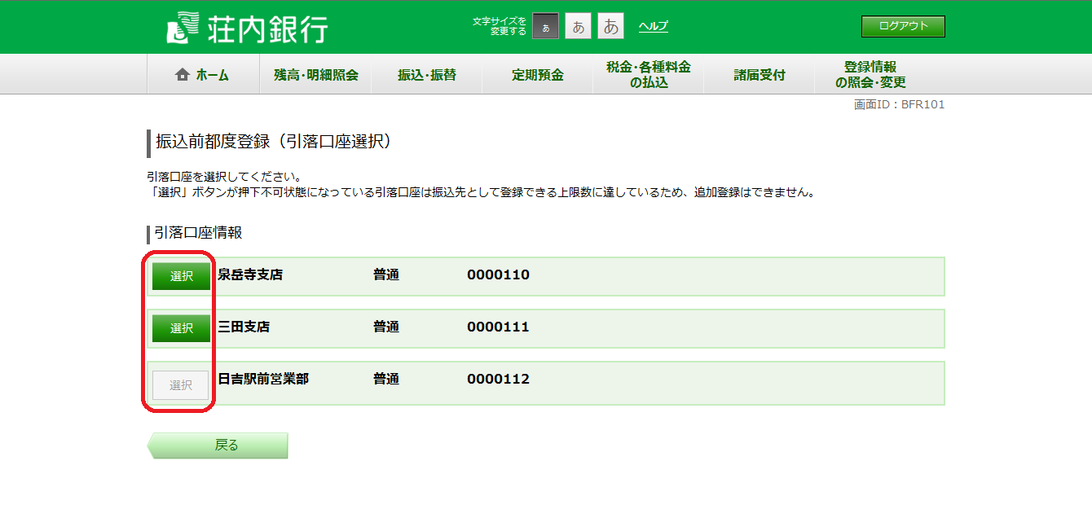Select the 三田支店 account with 選択
The width and height of the screenshot is (1092, 527).
181,328
